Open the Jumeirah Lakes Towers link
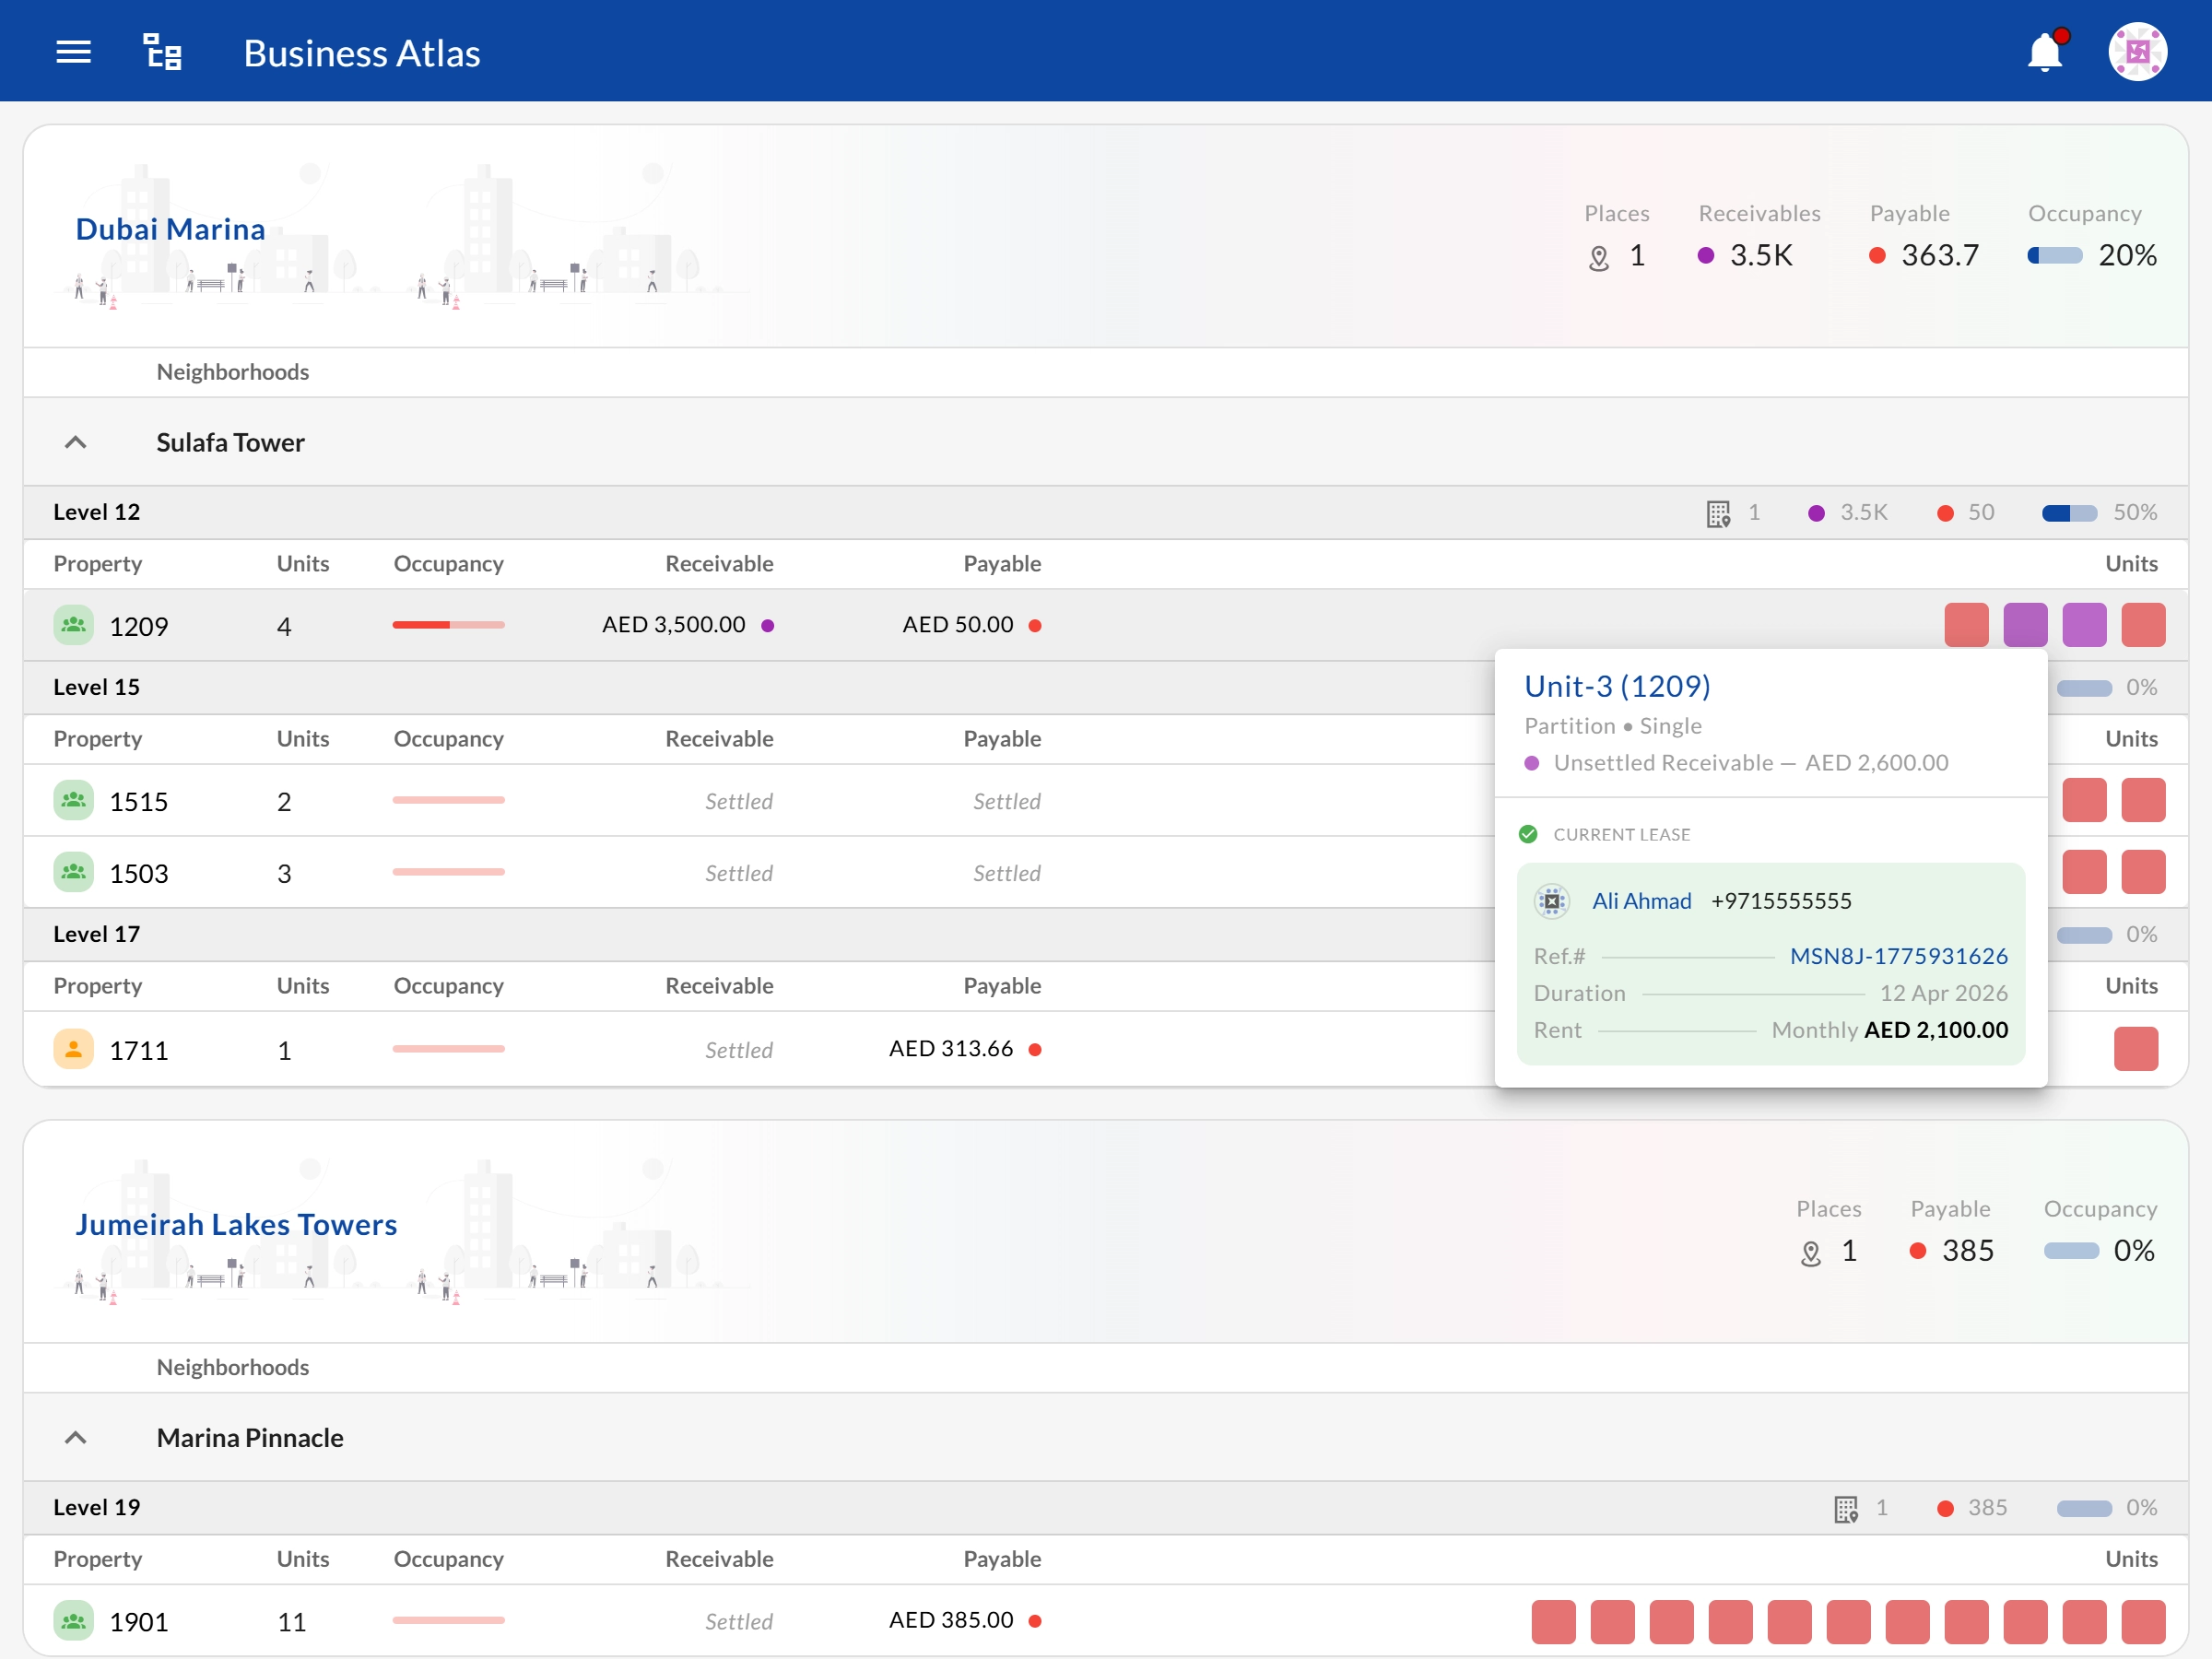2212x1659 pixels. [236, 1224]
